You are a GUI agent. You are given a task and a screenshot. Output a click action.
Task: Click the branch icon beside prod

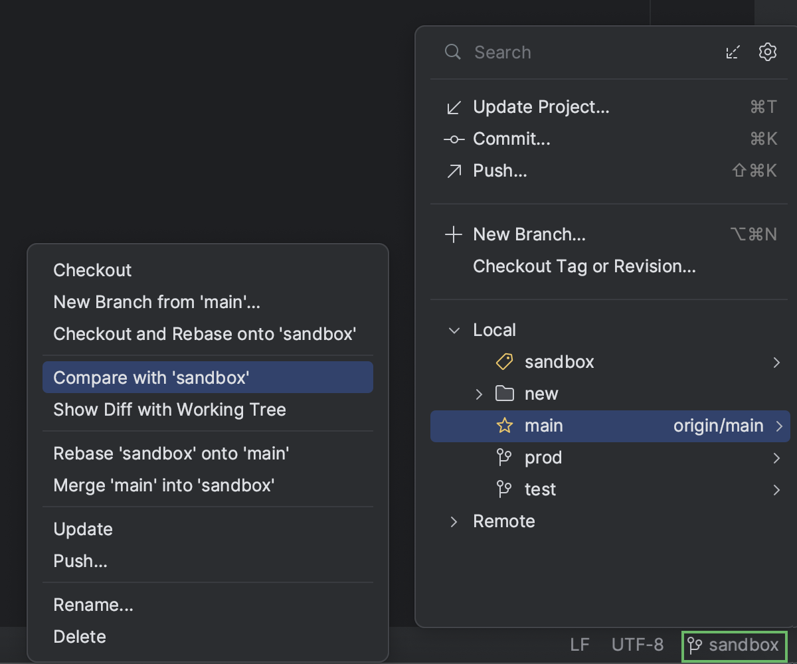coord(504,457)
